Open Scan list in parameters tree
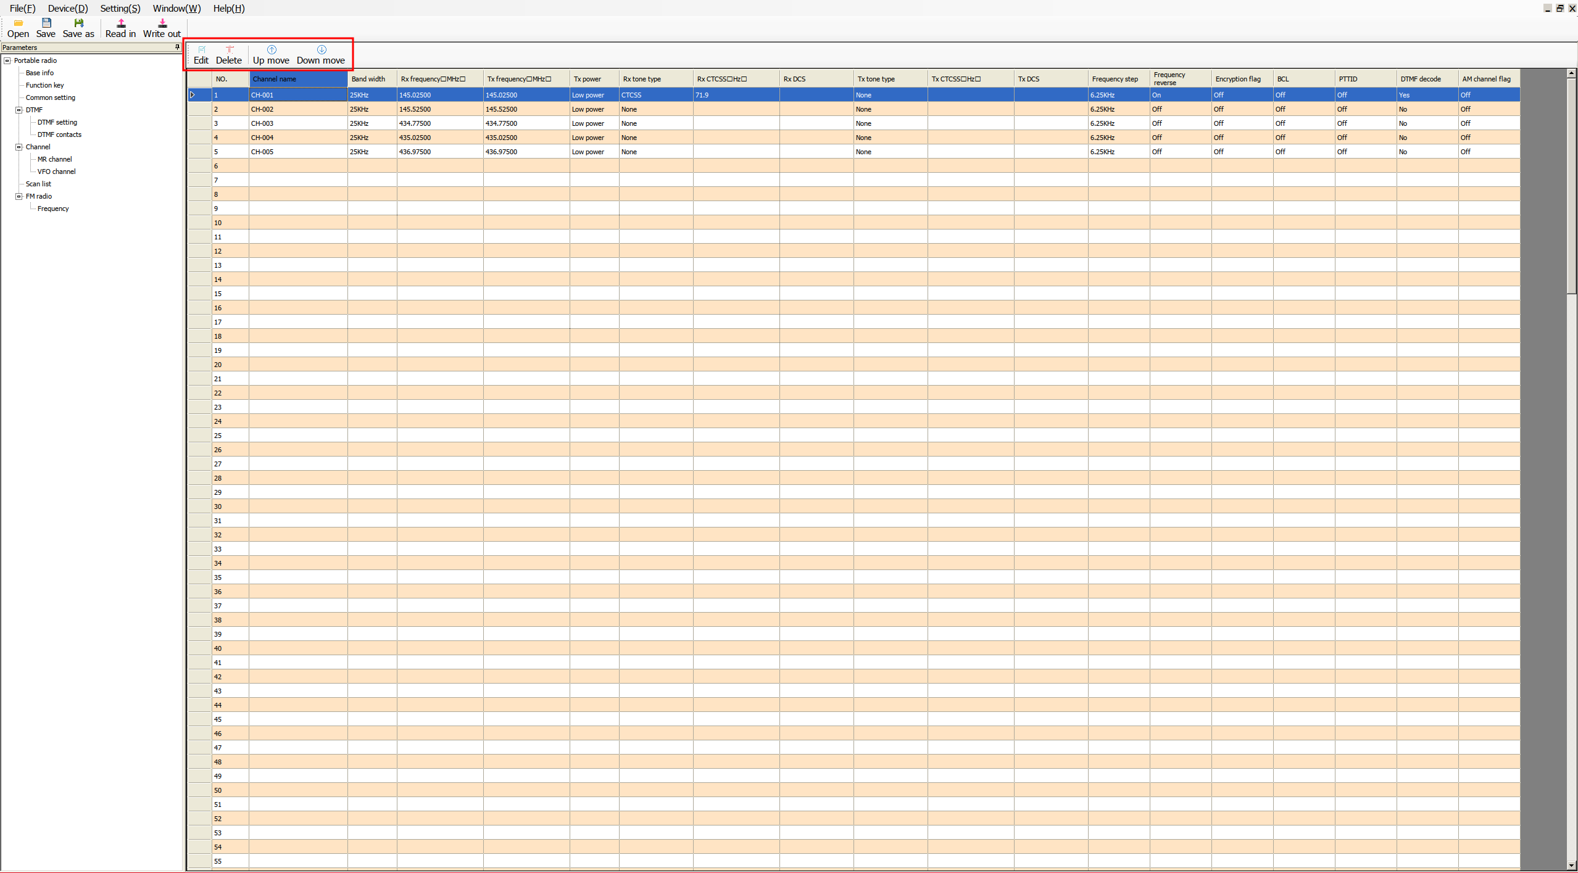Viewport: 1578px width, 873px height. pyautogui.click(x=38, y=184)
